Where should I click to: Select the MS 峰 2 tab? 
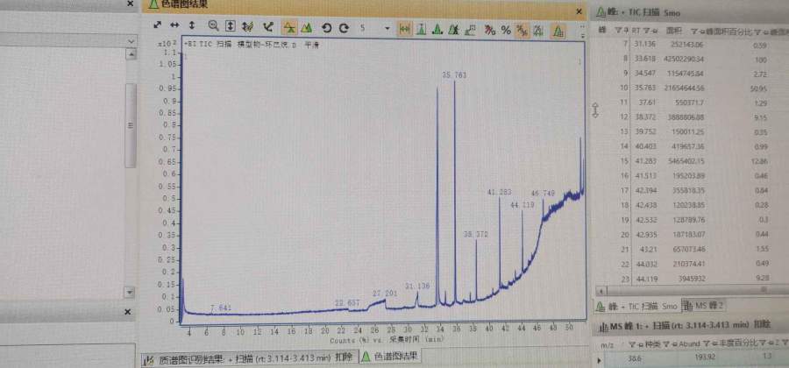[x=705, y=305]
